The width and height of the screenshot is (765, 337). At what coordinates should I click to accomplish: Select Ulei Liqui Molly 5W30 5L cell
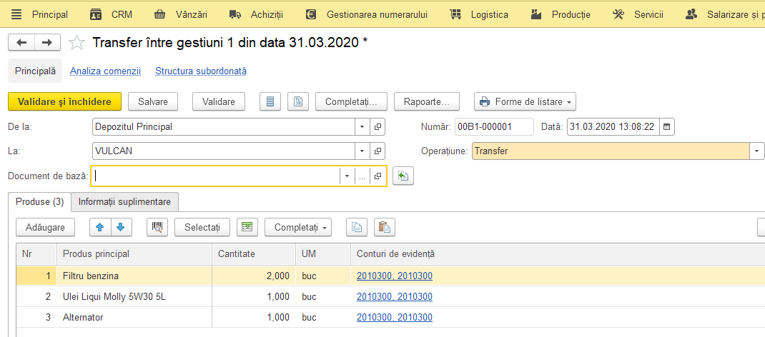134,296
